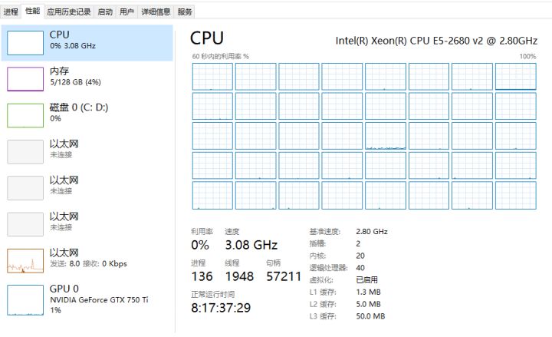Select the 磁盘 0 (C: D:) disk graph
This screenshot has height=337, width=552.
click(25, 115)
